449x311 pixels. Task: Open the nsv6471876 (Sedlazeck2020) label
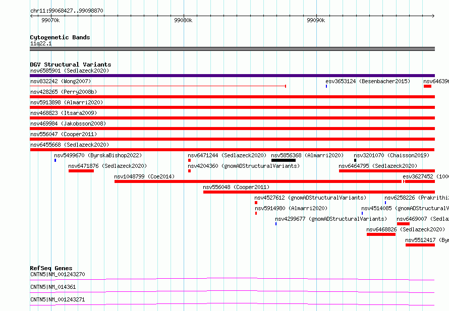coord(107,166)
